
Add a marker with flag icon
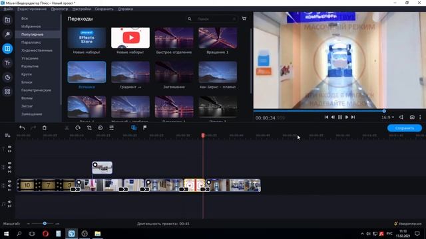(x=145, y=127)
